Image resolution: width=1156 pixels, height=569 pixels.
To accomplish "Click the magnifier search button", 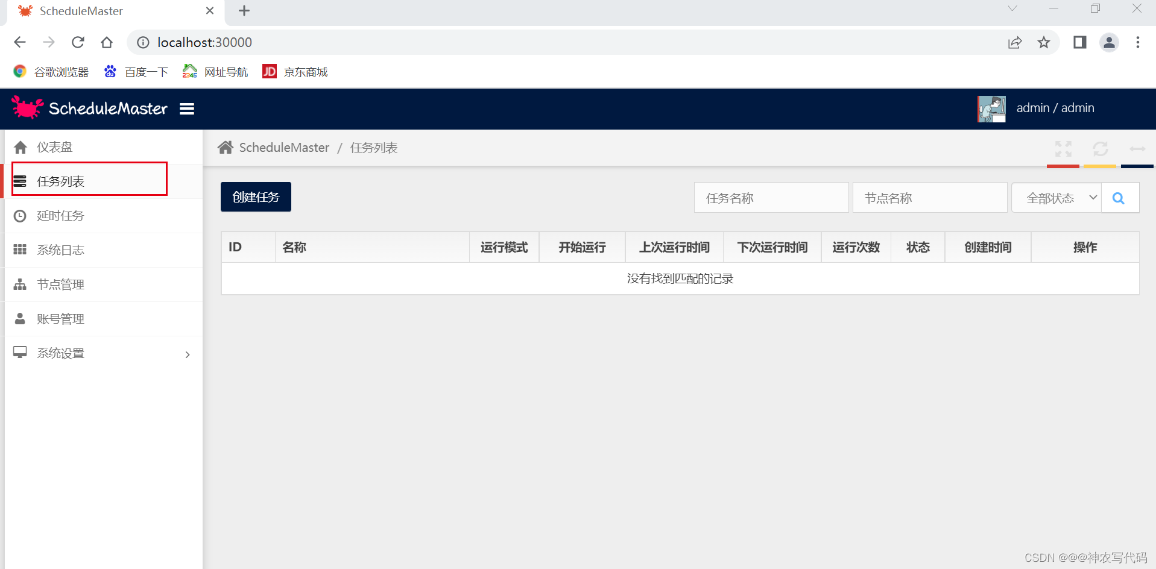I will 1120,198.
